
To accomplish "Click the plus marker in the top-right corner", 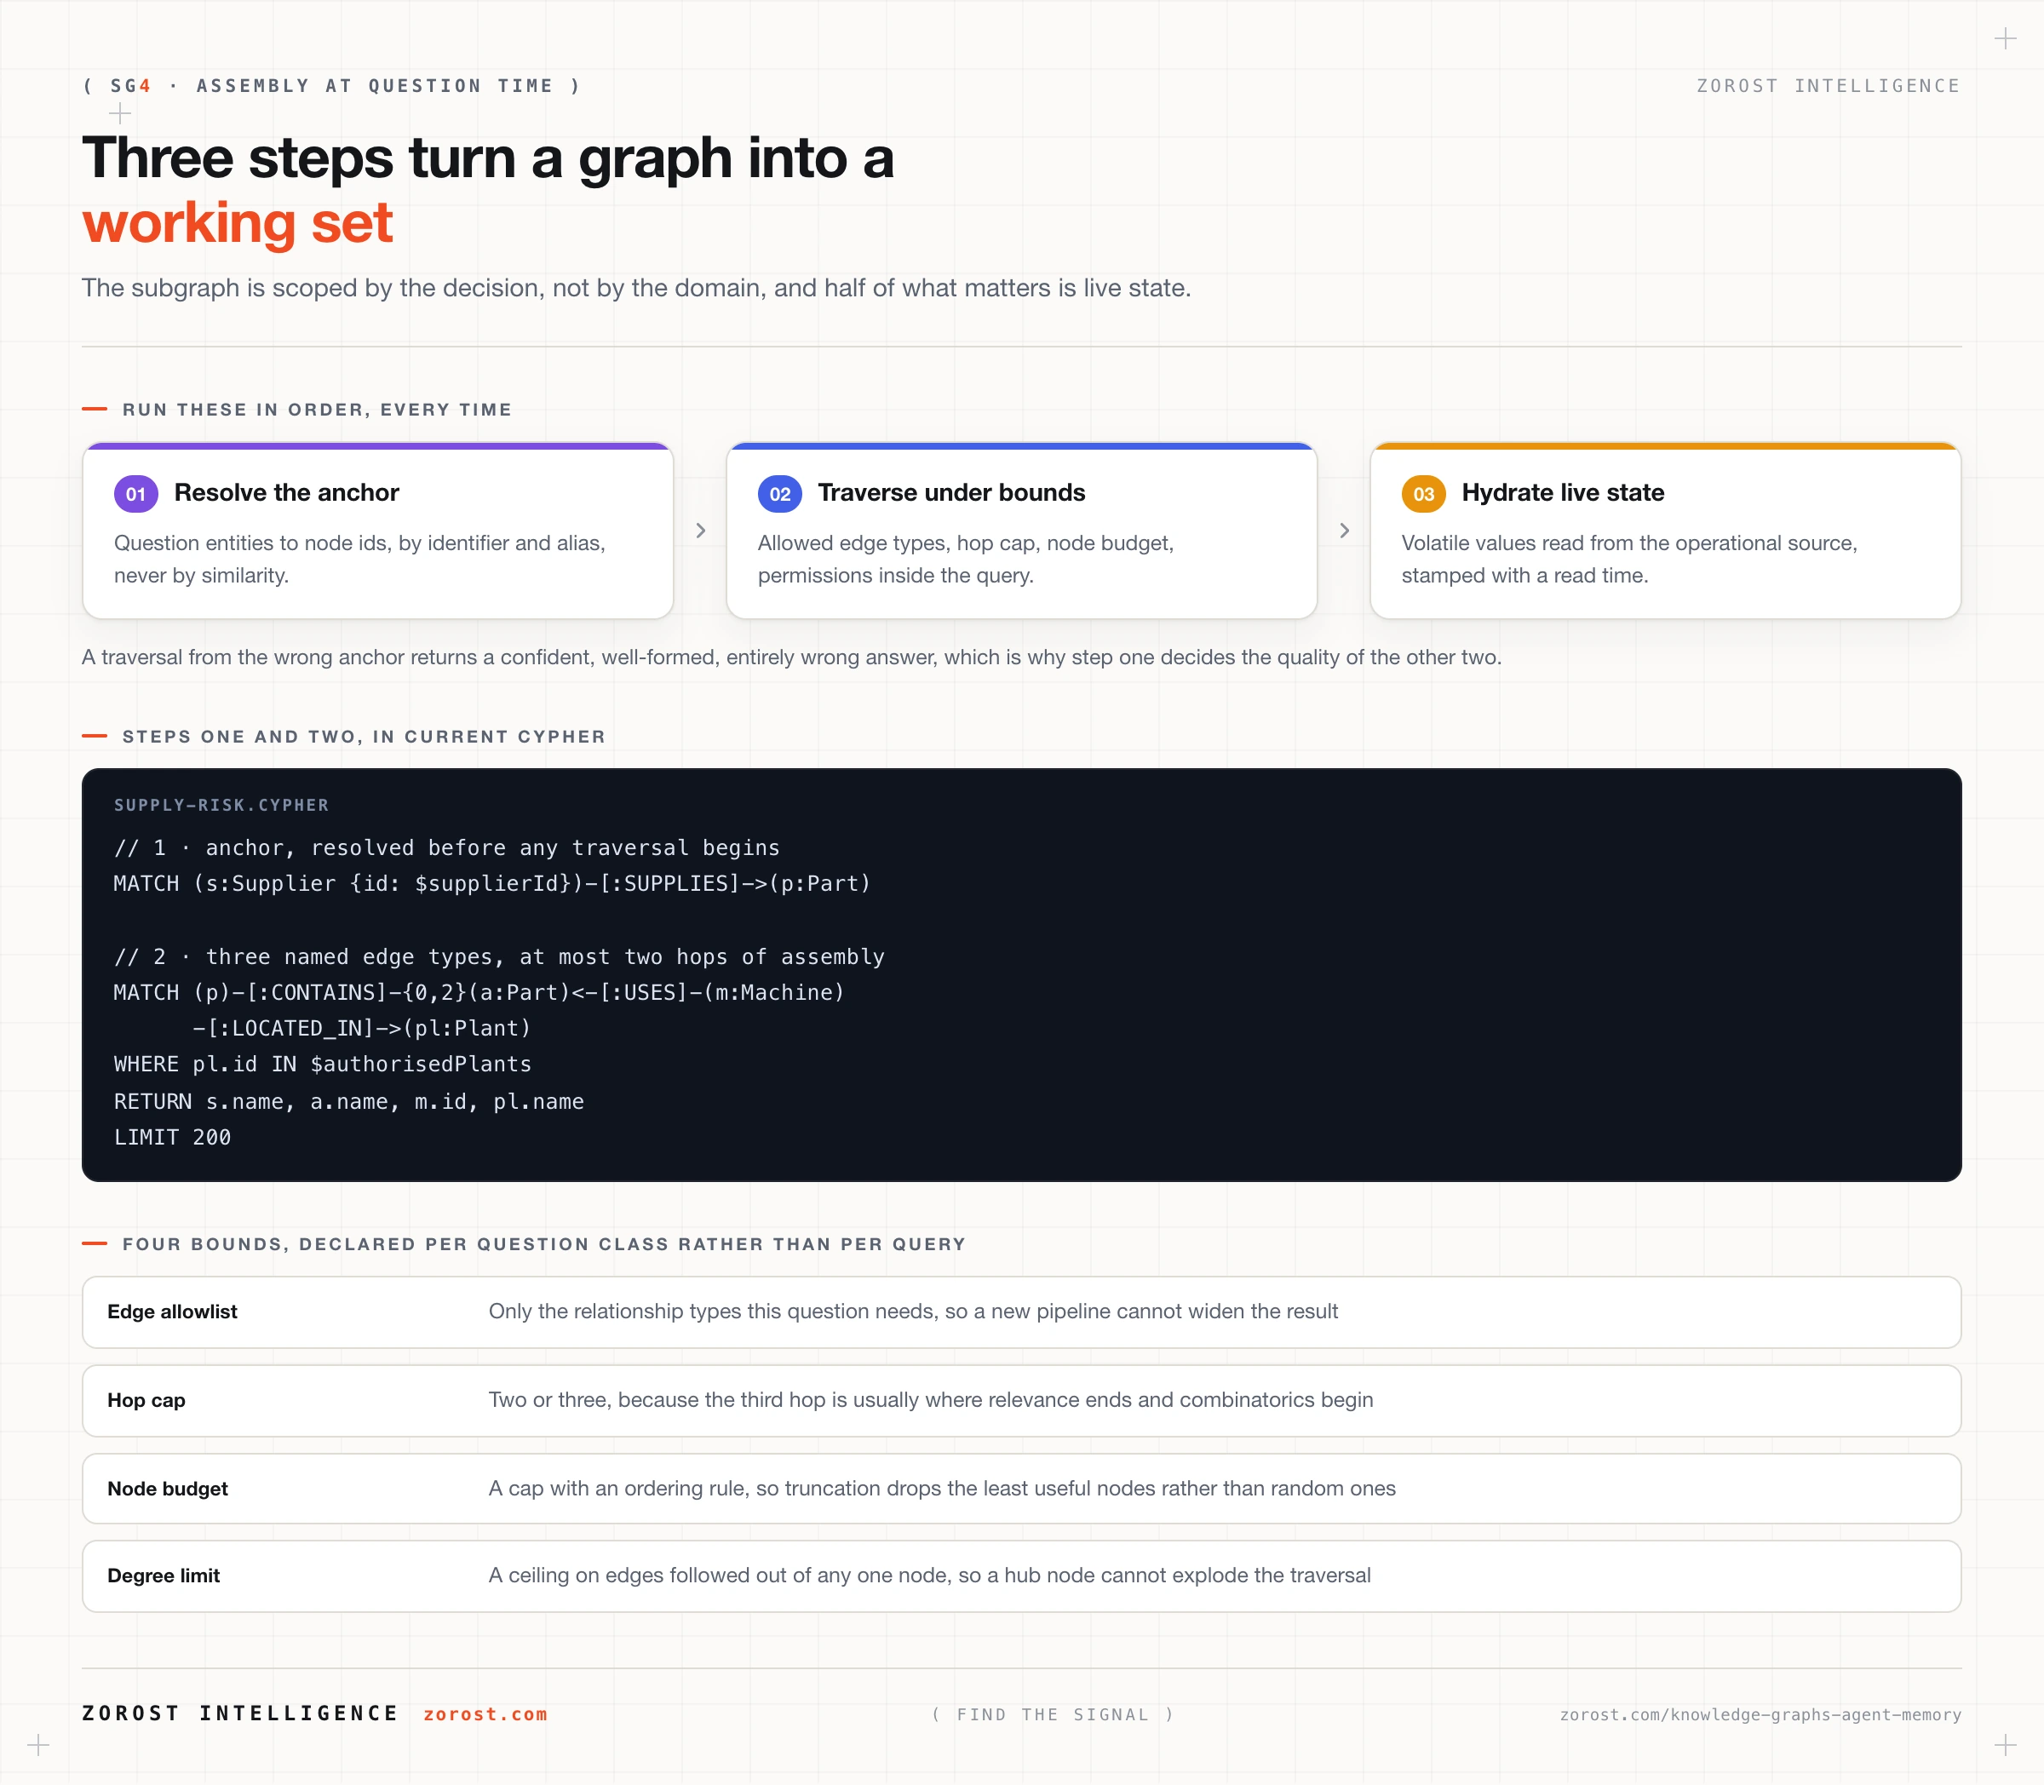I will 2007,39.
